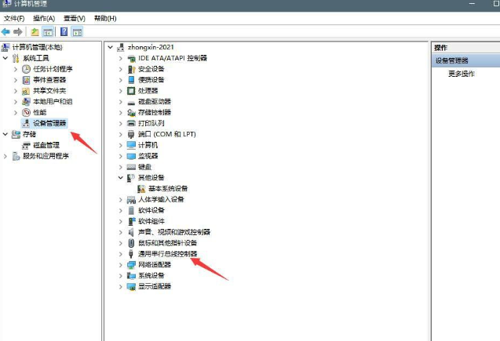Image resolution: width=500 pixels, height=341 pixels.
Task: Select the 计算机管理(本地) root node
Action: tap(38, 47)
